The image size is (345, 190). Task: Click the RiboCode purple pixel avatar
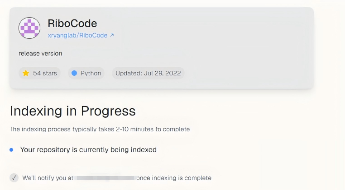click(29, 28)
